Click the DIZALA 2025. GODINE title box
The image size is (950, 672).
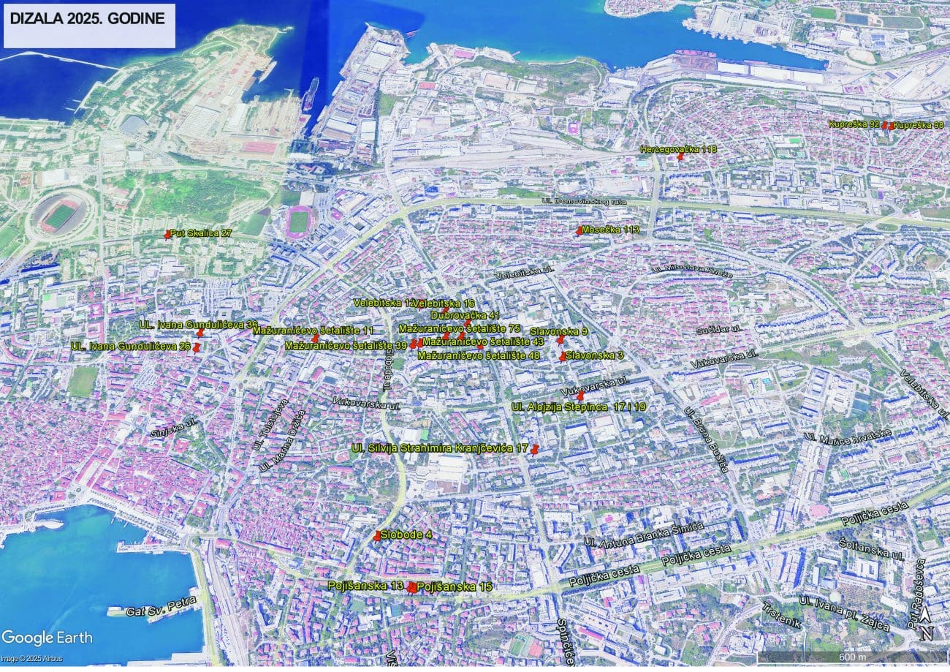pyautogui.click(x=89, y=26)
